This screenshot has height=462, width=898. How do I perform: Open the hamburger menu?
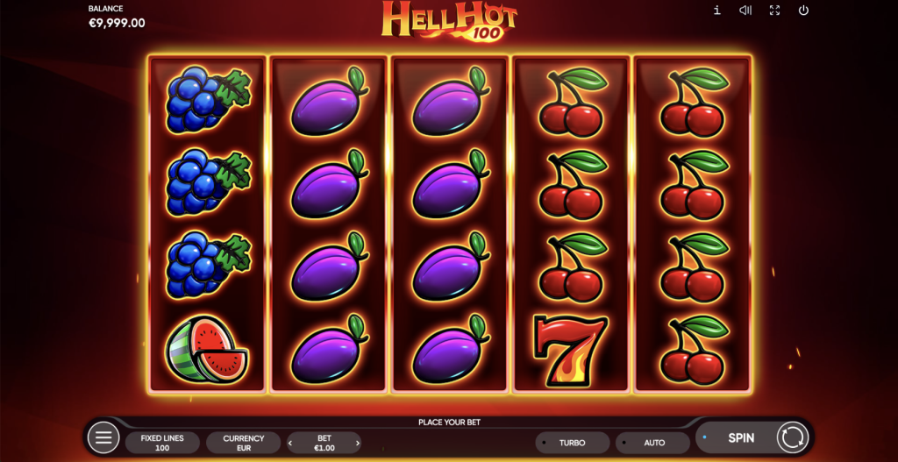tap(103, 438)
